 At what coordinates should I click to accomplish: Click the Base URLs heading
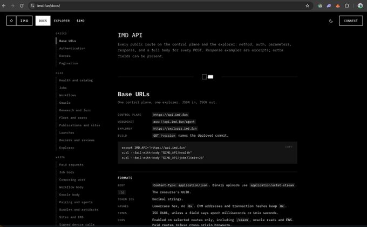133,94
